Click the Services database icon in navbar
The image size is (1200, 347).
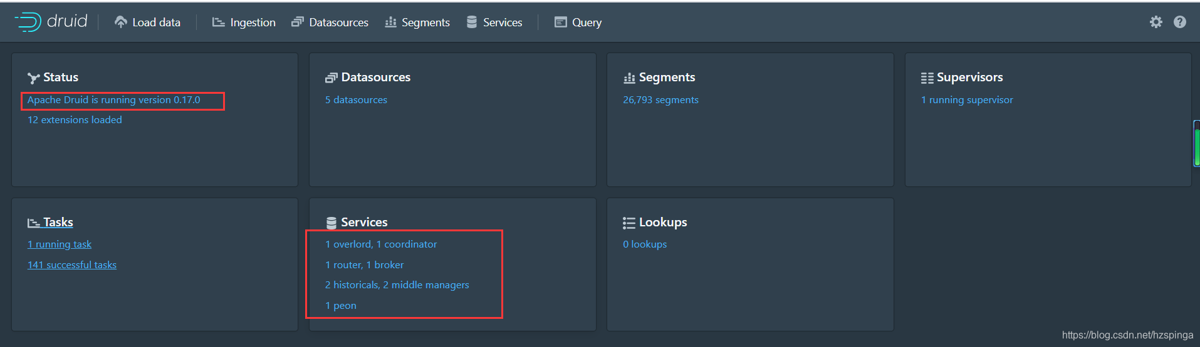pos(472,22)
